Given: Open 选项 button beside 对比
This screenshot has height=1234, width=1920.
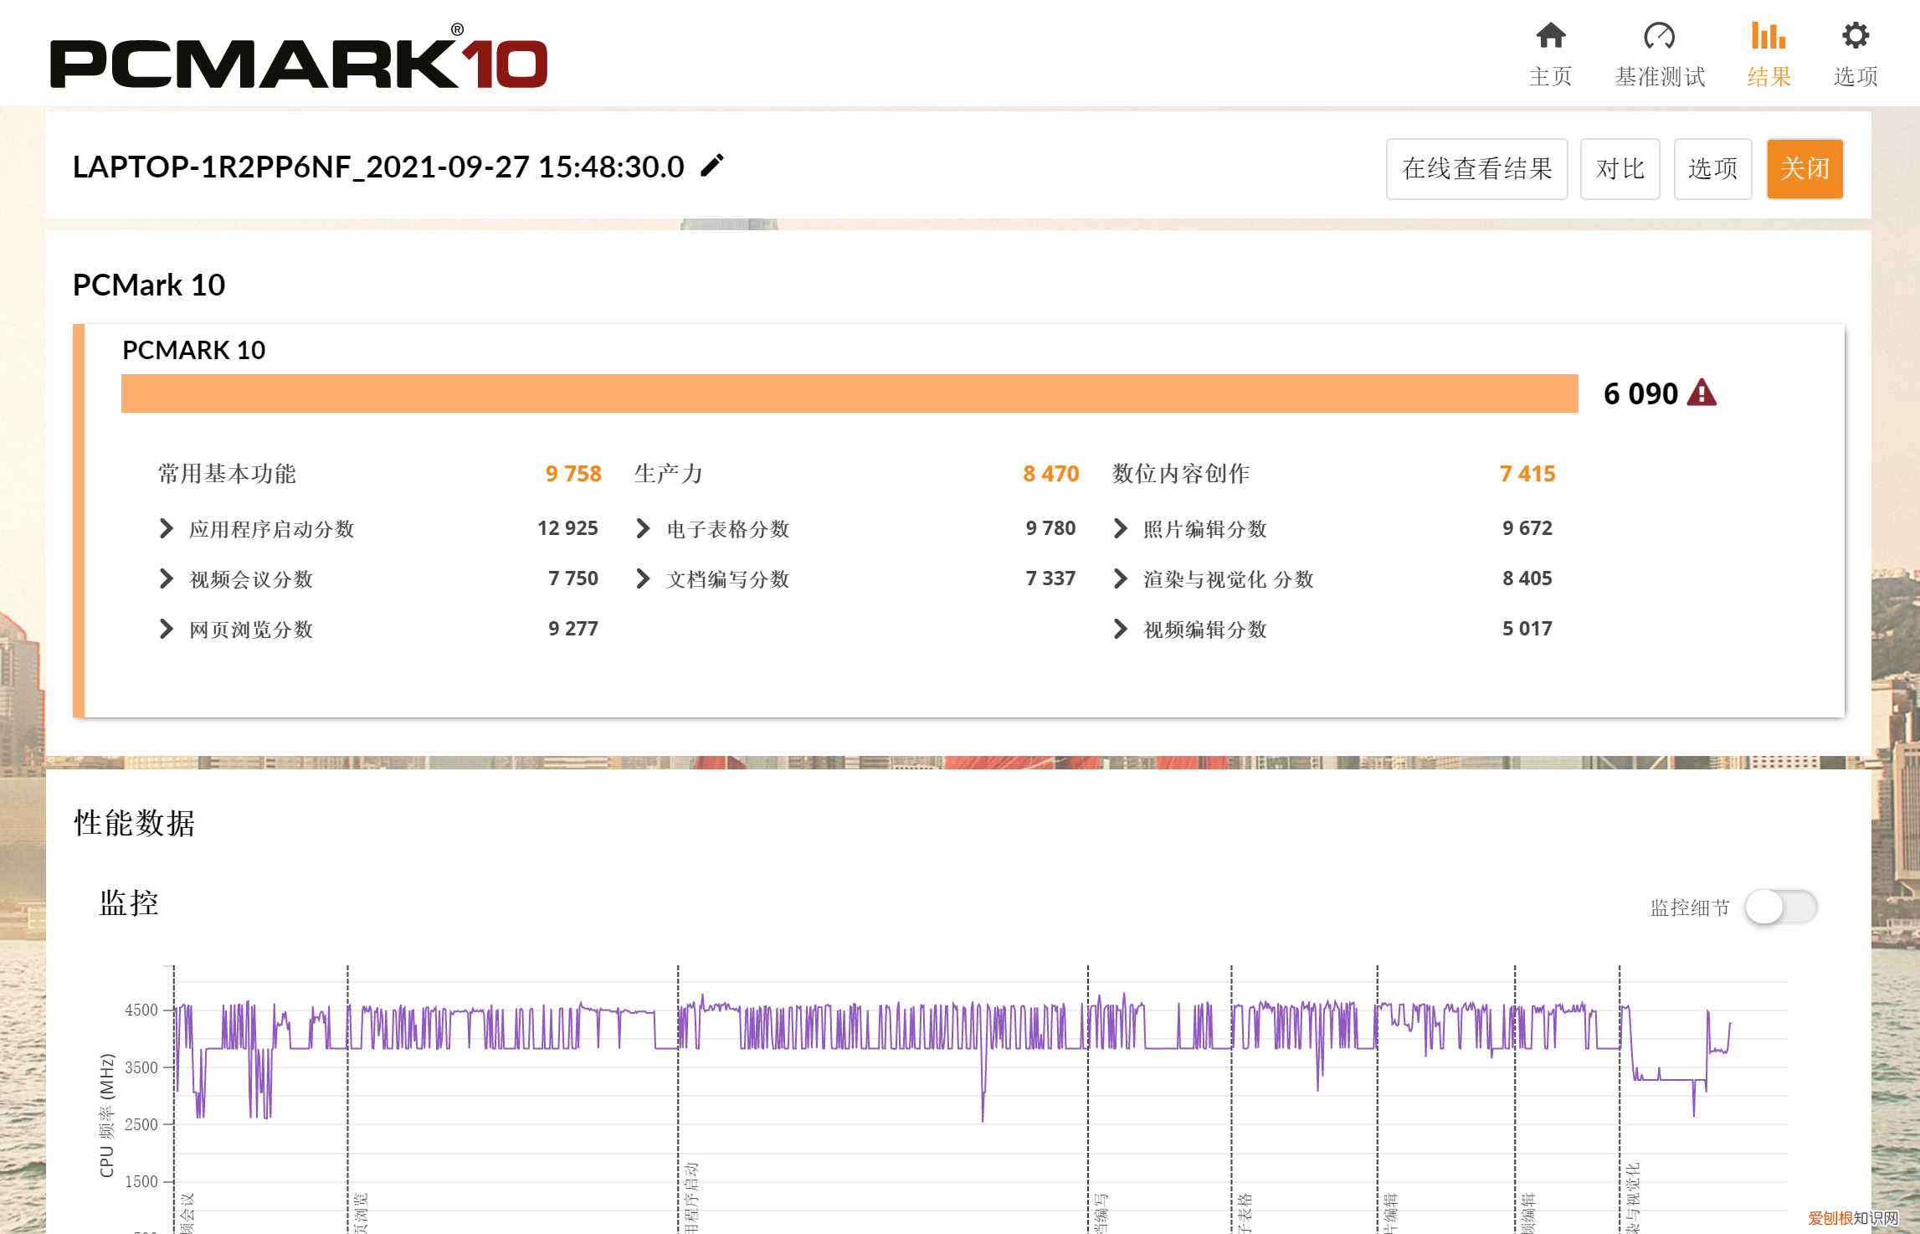Looking at the screenshot, I should [x=1712, y=168].
